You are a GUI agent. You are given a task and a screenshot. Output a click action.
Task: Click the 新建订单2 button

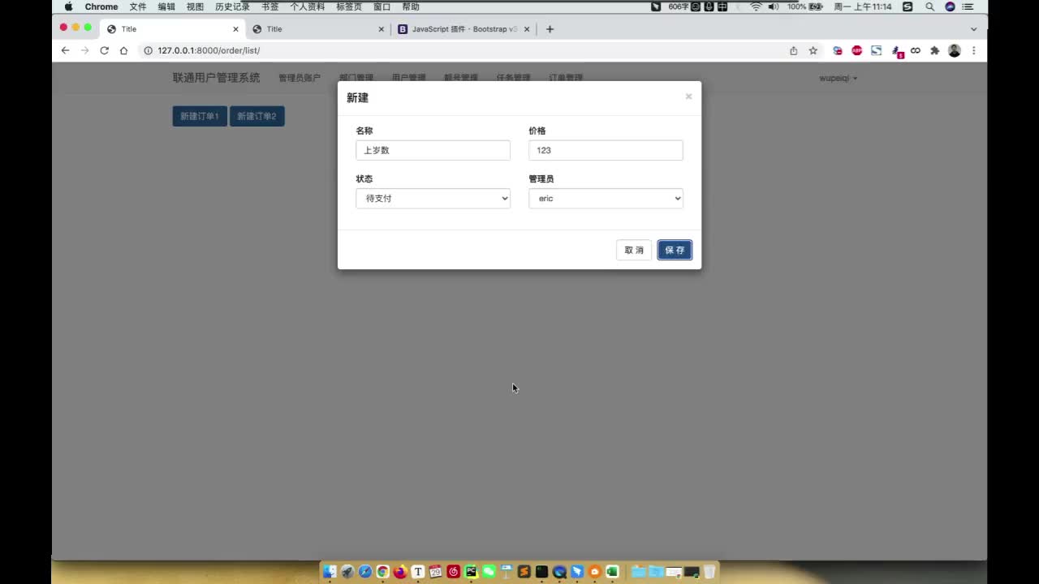[x=257, y=116]
